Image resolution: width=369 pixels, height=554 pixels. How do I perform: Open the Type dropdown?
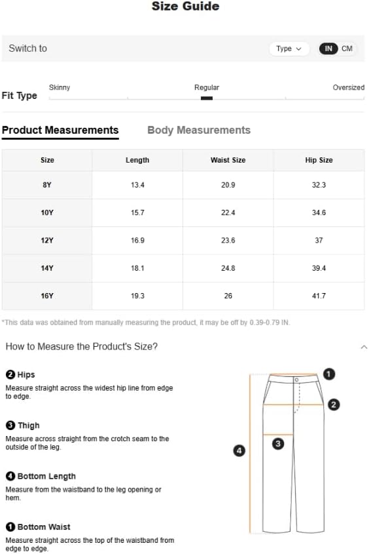(289, 49)
